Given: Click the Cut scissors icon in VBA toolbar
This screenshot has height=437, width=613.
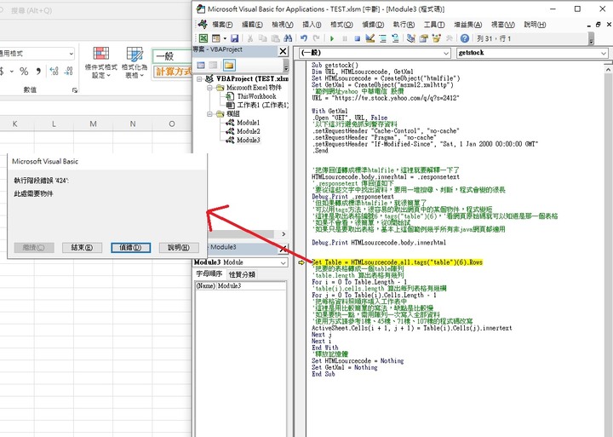Looking at the screenshot, I should (x=250, y=38).
